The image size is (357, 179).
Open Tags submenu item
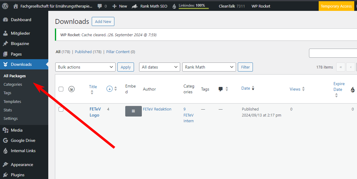(7, 93)
